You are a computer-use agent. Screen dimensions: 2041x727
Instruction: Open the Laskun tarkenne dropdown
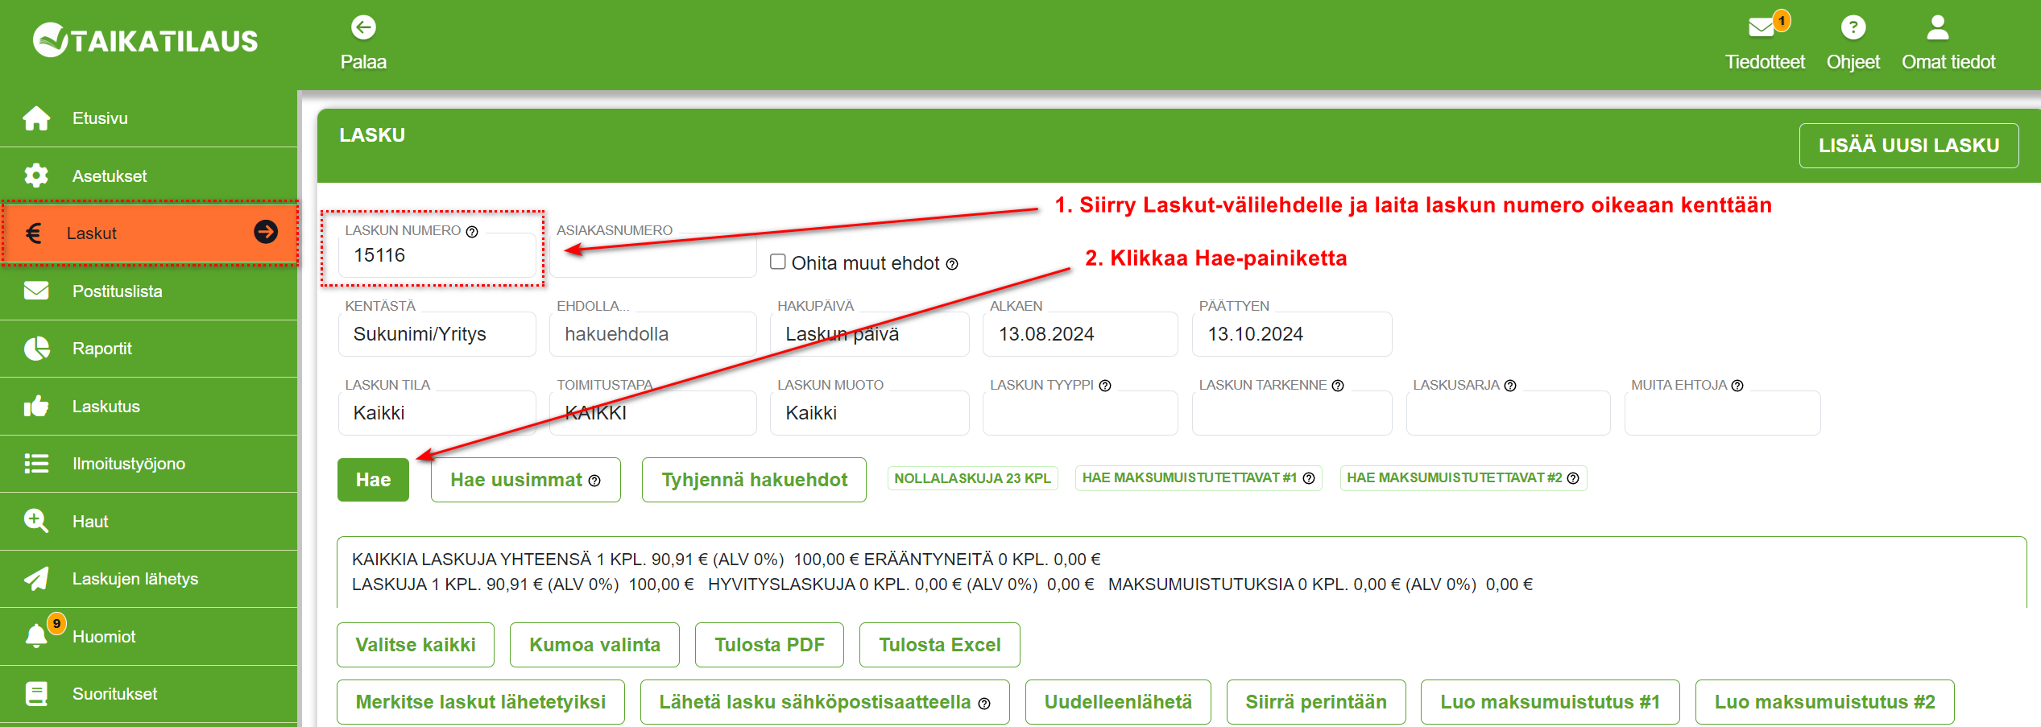tap(1292, 413)
